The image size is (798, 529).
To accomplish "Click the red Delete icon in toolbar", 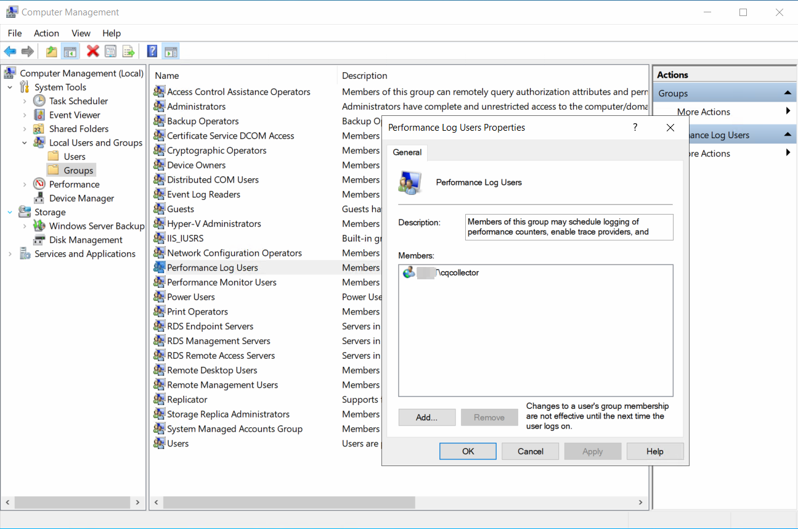I will 93,51.
